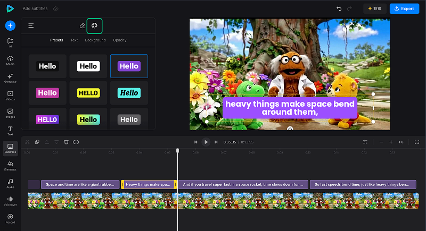Click the blue plus add button
This screenshot has width=426, height=231.
pos(10,25)
